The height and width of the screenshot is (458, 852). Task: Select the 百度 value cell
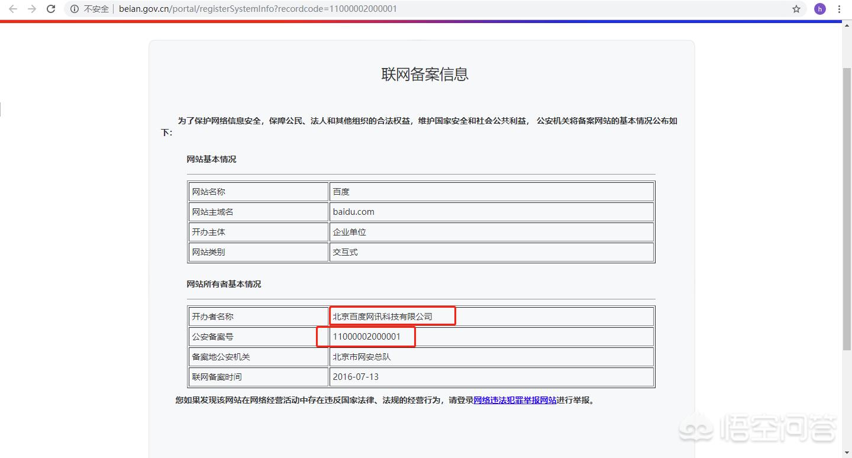coord(492,192)
